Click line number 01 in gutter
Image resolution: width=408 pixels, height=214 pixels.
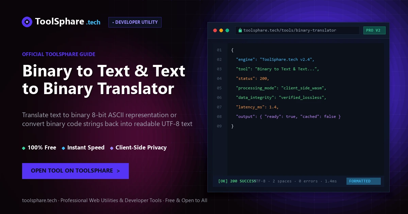[219, 50]
